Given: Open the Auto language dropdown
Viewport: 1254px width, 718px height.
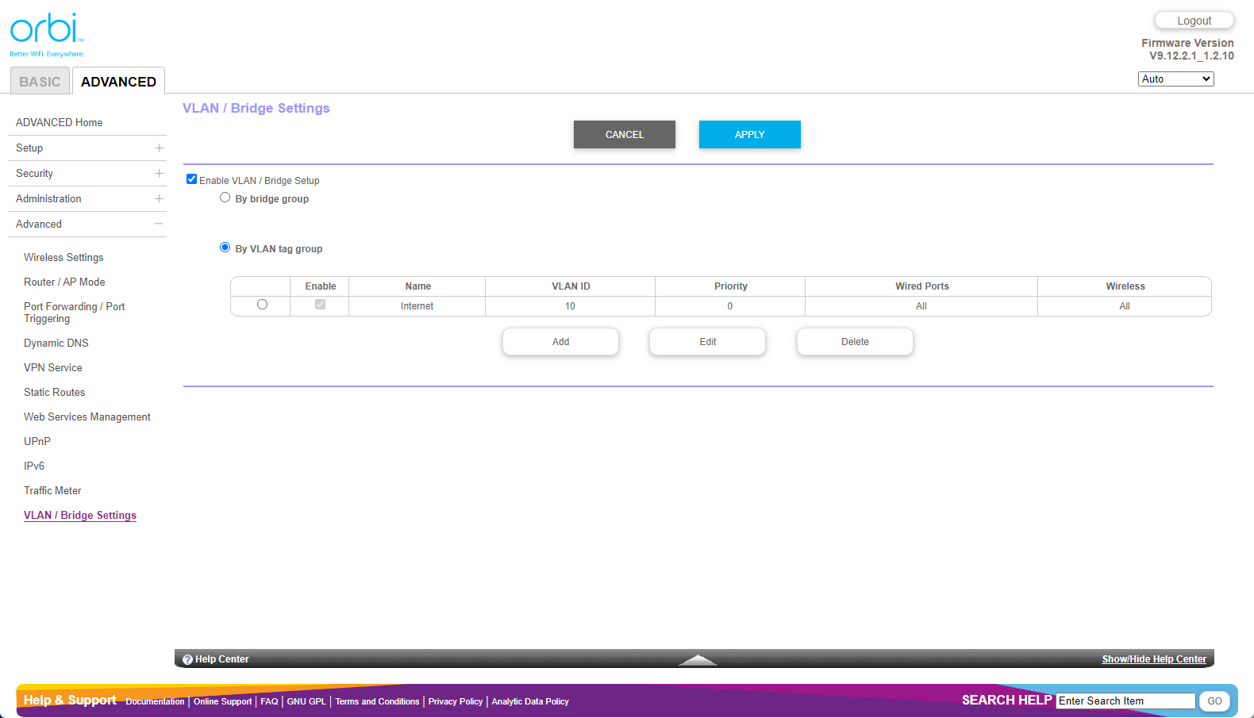Looking at the screenshot, I should 1175,79.
